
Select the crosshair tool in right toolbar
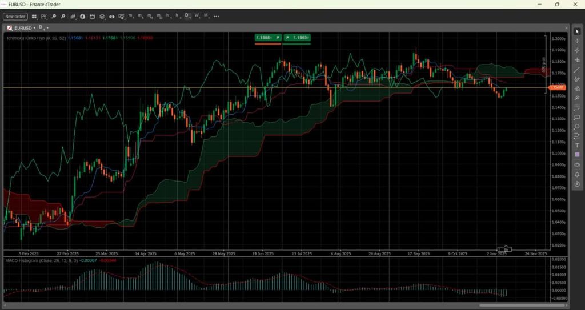pyautogui.click(x=577, y=41)
